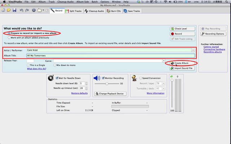Switch to the Split Tracks tab

(x=74, y=11)
